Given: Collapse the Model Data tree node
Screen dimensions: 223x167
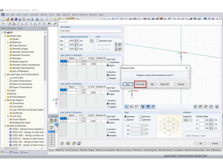Looking at the screenshot, I should pyautogui.click(x=5, y=36).
